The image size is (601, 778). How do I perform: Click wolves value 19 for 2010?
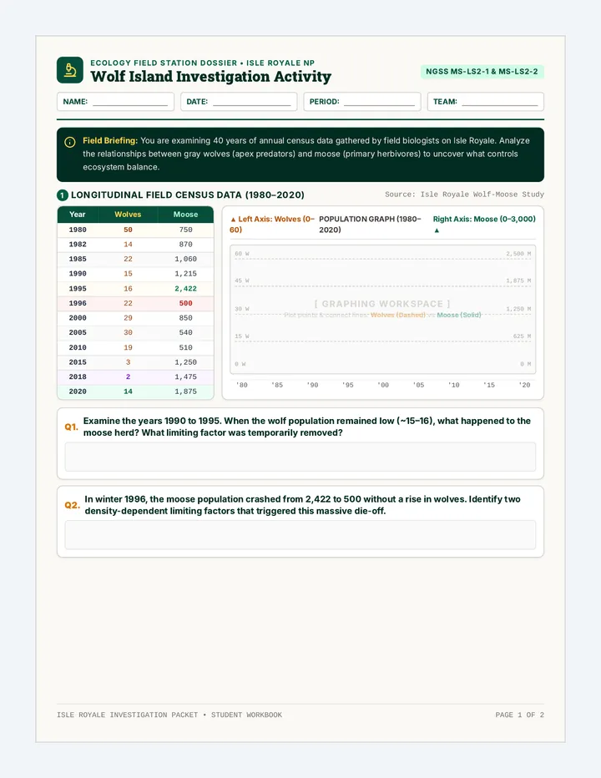pyautogui.click(x=128, y=347)
